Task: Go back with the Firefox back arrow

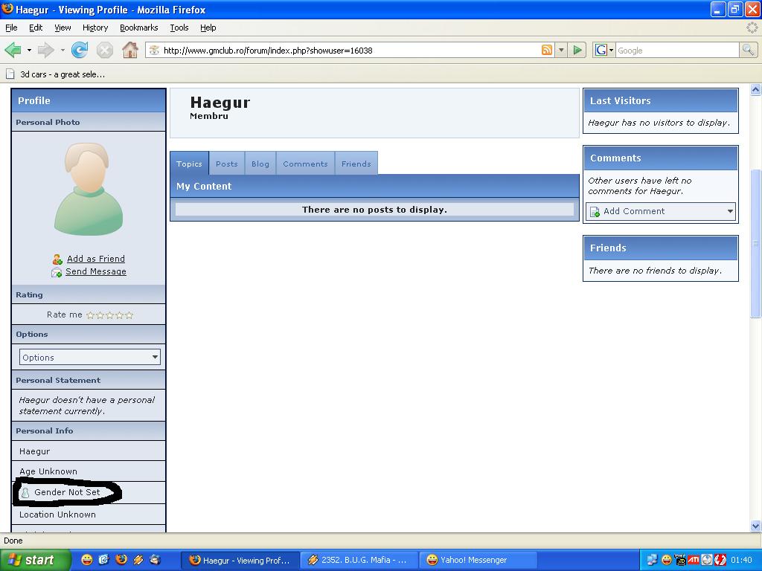Action: click(x=13, y=50)
